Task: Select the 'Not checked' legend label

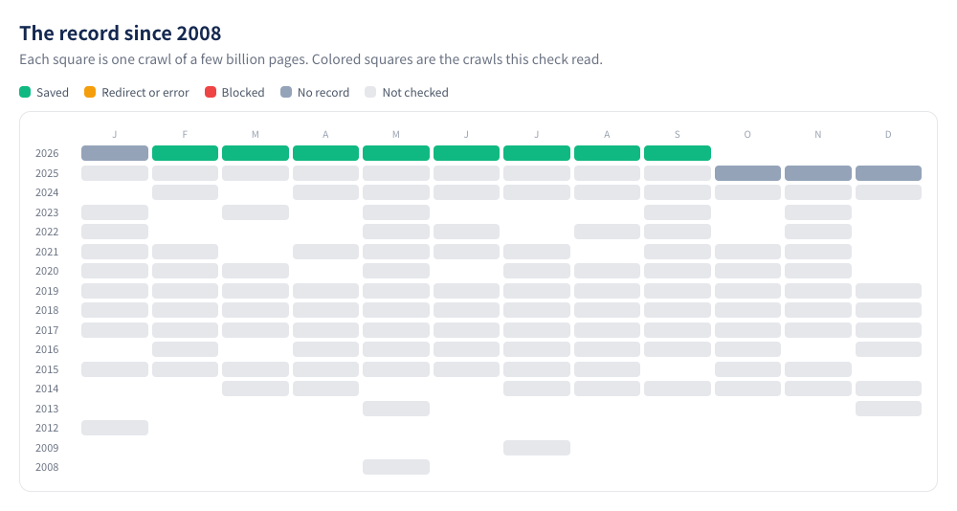Action: pos(415,92)
